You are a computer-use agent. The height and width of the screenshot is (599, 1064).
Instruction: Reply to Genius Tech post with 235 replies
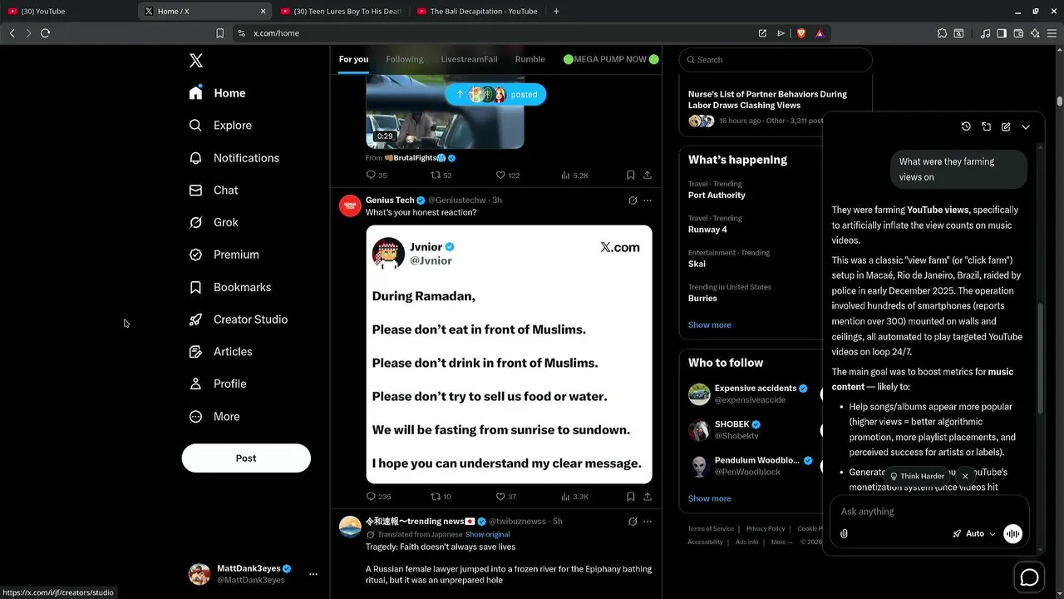(378, 497)
